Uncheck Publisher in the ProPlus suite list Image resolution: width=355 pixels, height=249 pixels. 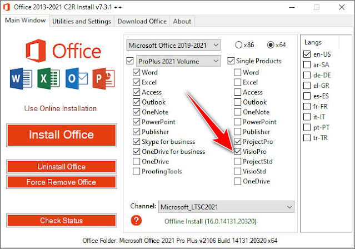click(x=136, y=132)
